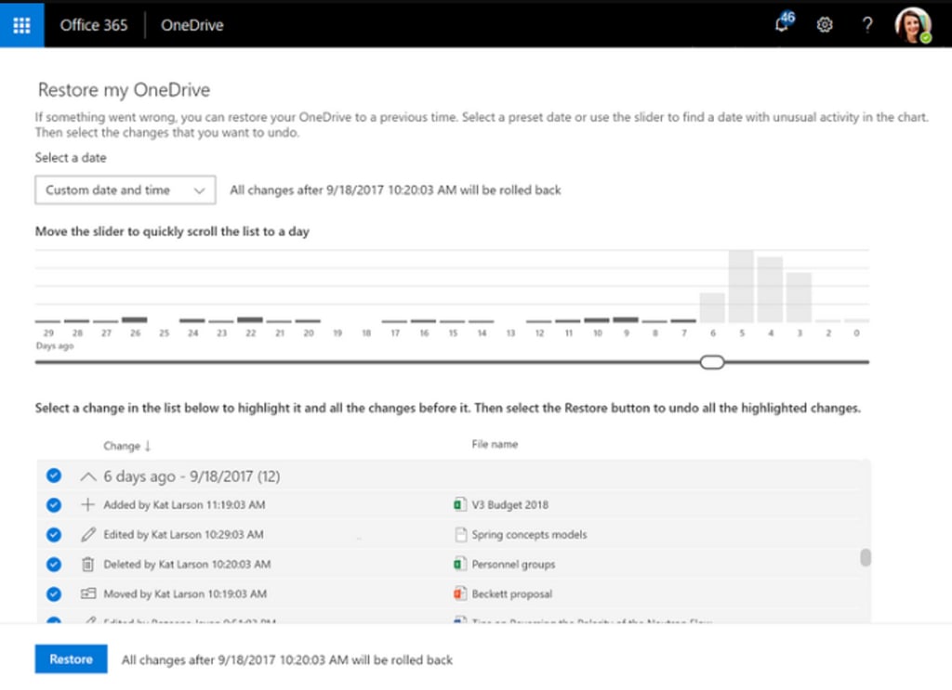This screenshot has height=690, width=952.
Task: Click Office 365 in the header bar
Action: (93, 25)
